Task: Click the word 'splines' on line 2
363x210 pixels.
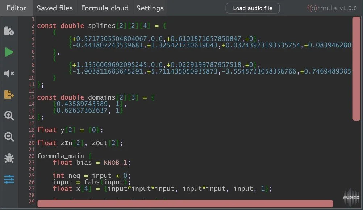Action: pos(102,25)
